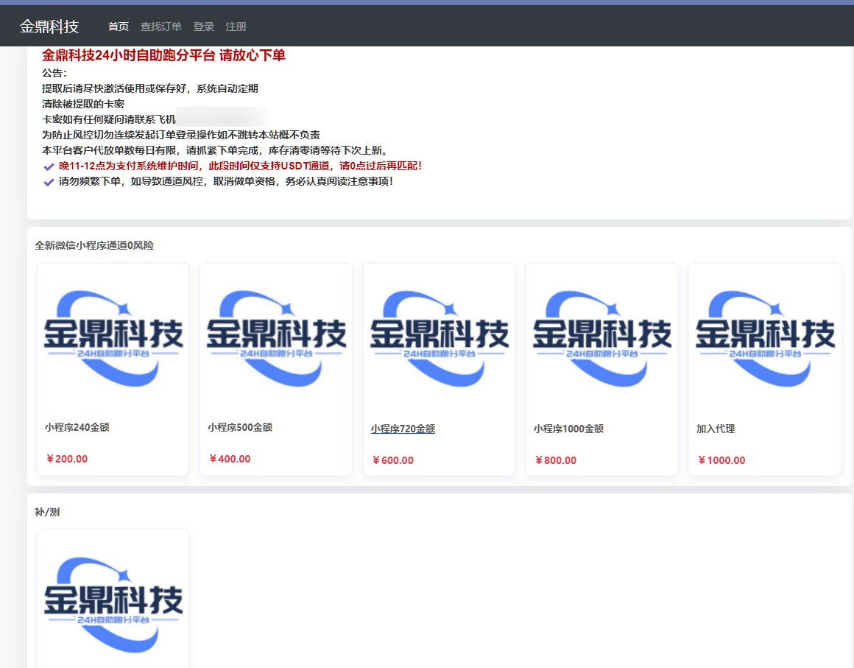Go to the 首页 nav item
Viewport: 854px width, 668px height.
pyautogui.click(x=119, y=27)
